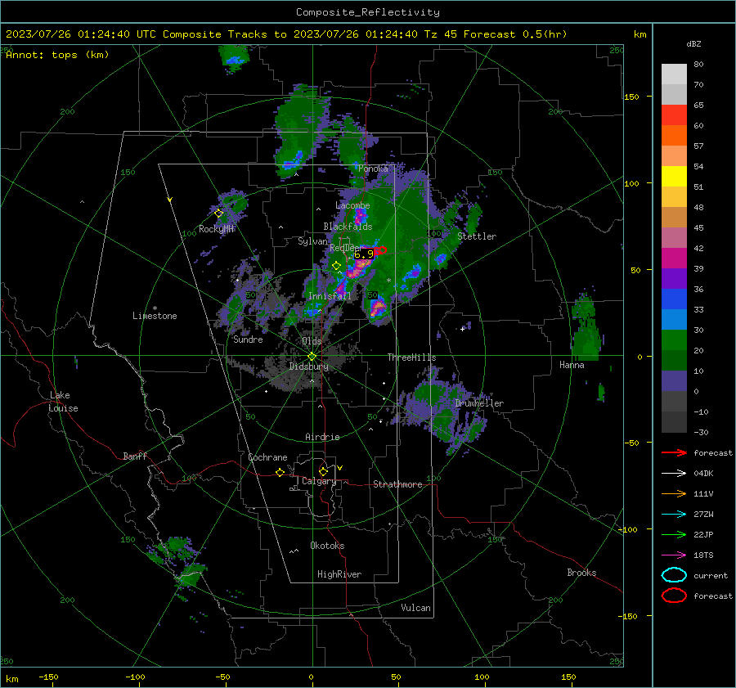Click the -50 tick on bottom km axis
Viewport: 736px width, 688px height.
point(222,677)
